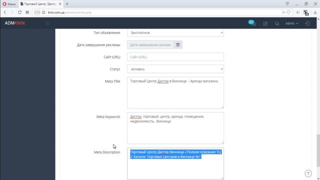Viewport: 320px width, 180px height.
Task: Expand the Admin user dropdown
Action: (x=291, y=23)
